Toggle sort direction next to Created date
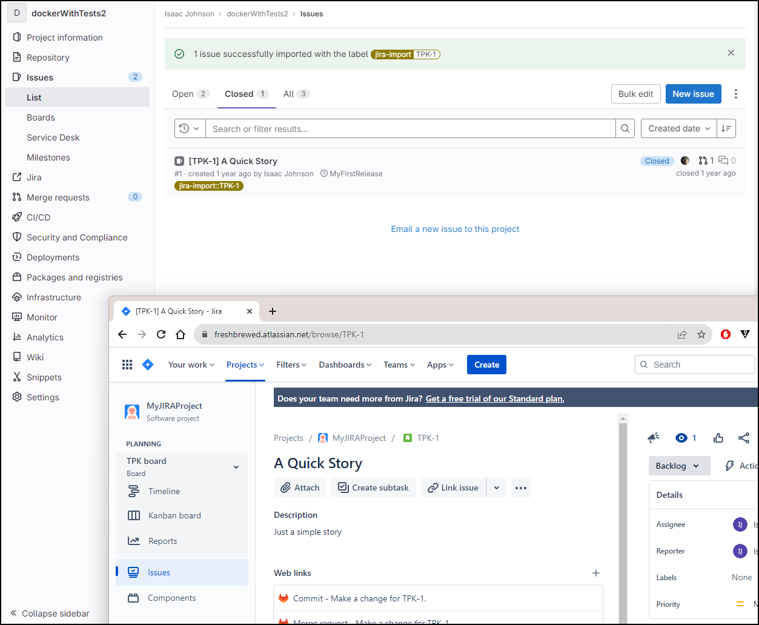The height and width of the screenshot is (625, 759). [x=726, y=128]
